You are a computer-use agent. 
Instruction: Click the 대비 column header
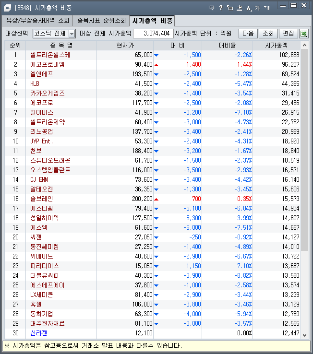point(178,46)
